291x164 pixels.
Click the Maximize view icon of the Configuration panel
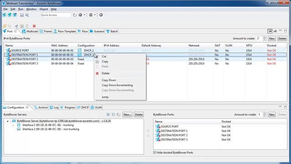(x=286, y=107)
